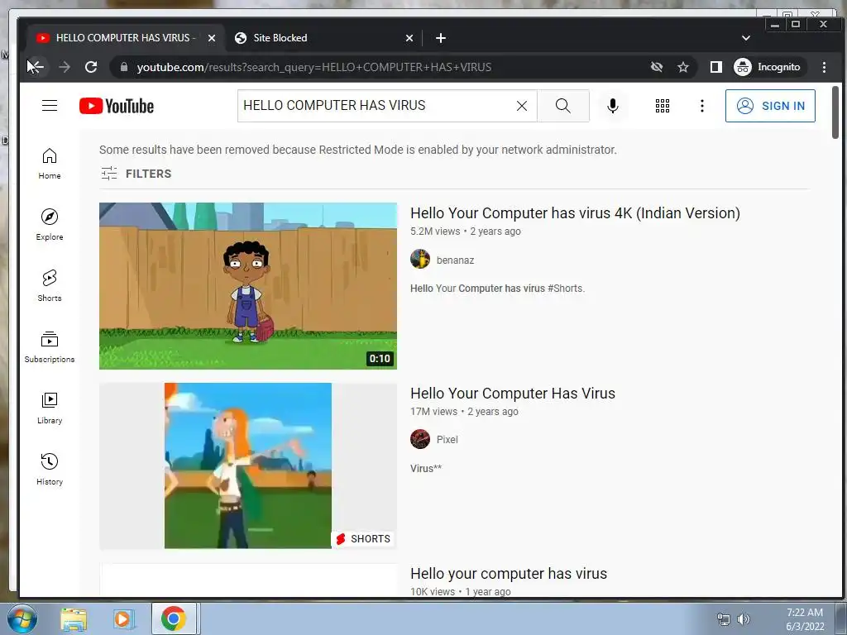The width and height of the screenshot is (847, 635).
Task: Click the 'Hello Your Computer has virus #Shorts.' description
Action: coord(497,289)
